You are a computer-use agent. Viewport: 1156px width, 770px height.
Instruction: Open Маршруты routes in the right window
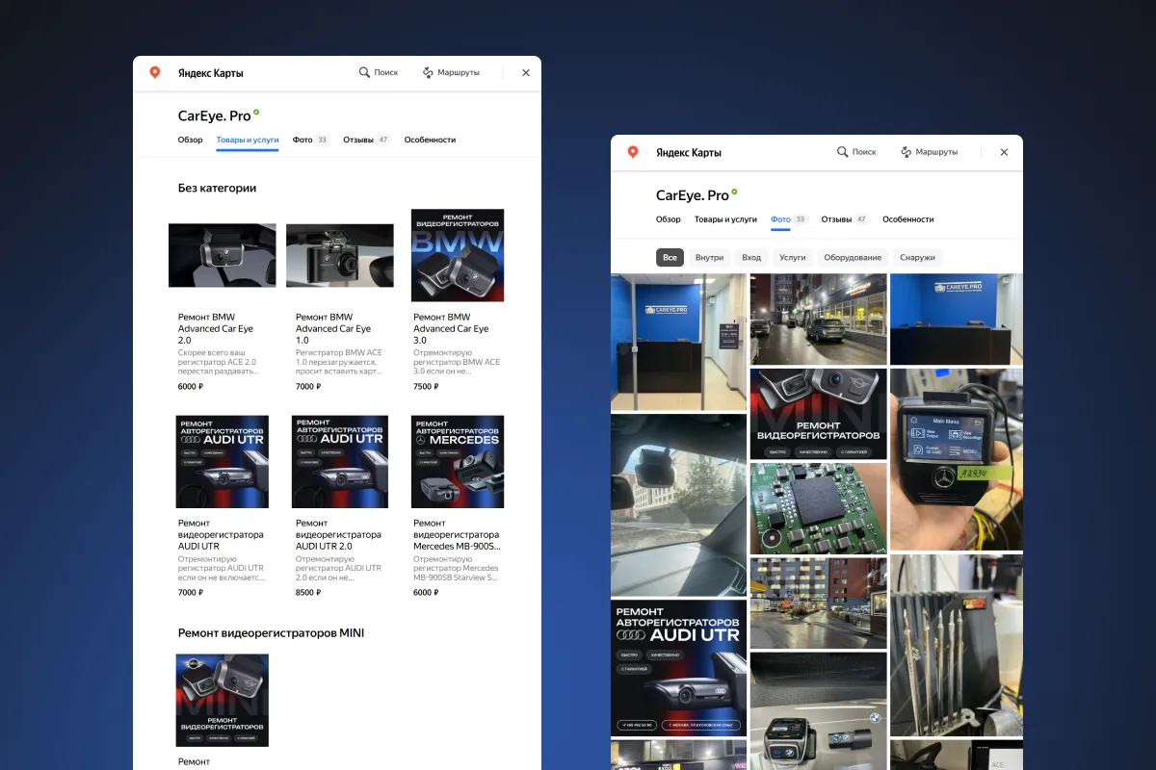click(929, 152)
